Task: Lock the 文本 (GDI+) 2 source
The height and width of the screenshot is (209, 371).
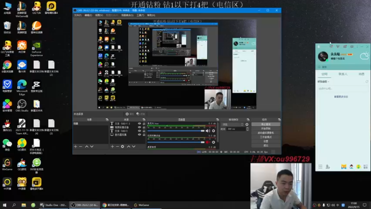Action: (144, 124)
